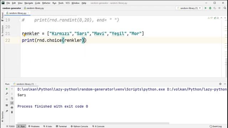Open the Problems tool window
Image resolution: width=228 pixels, height=128 pixels.
click(x=34, y=126)
